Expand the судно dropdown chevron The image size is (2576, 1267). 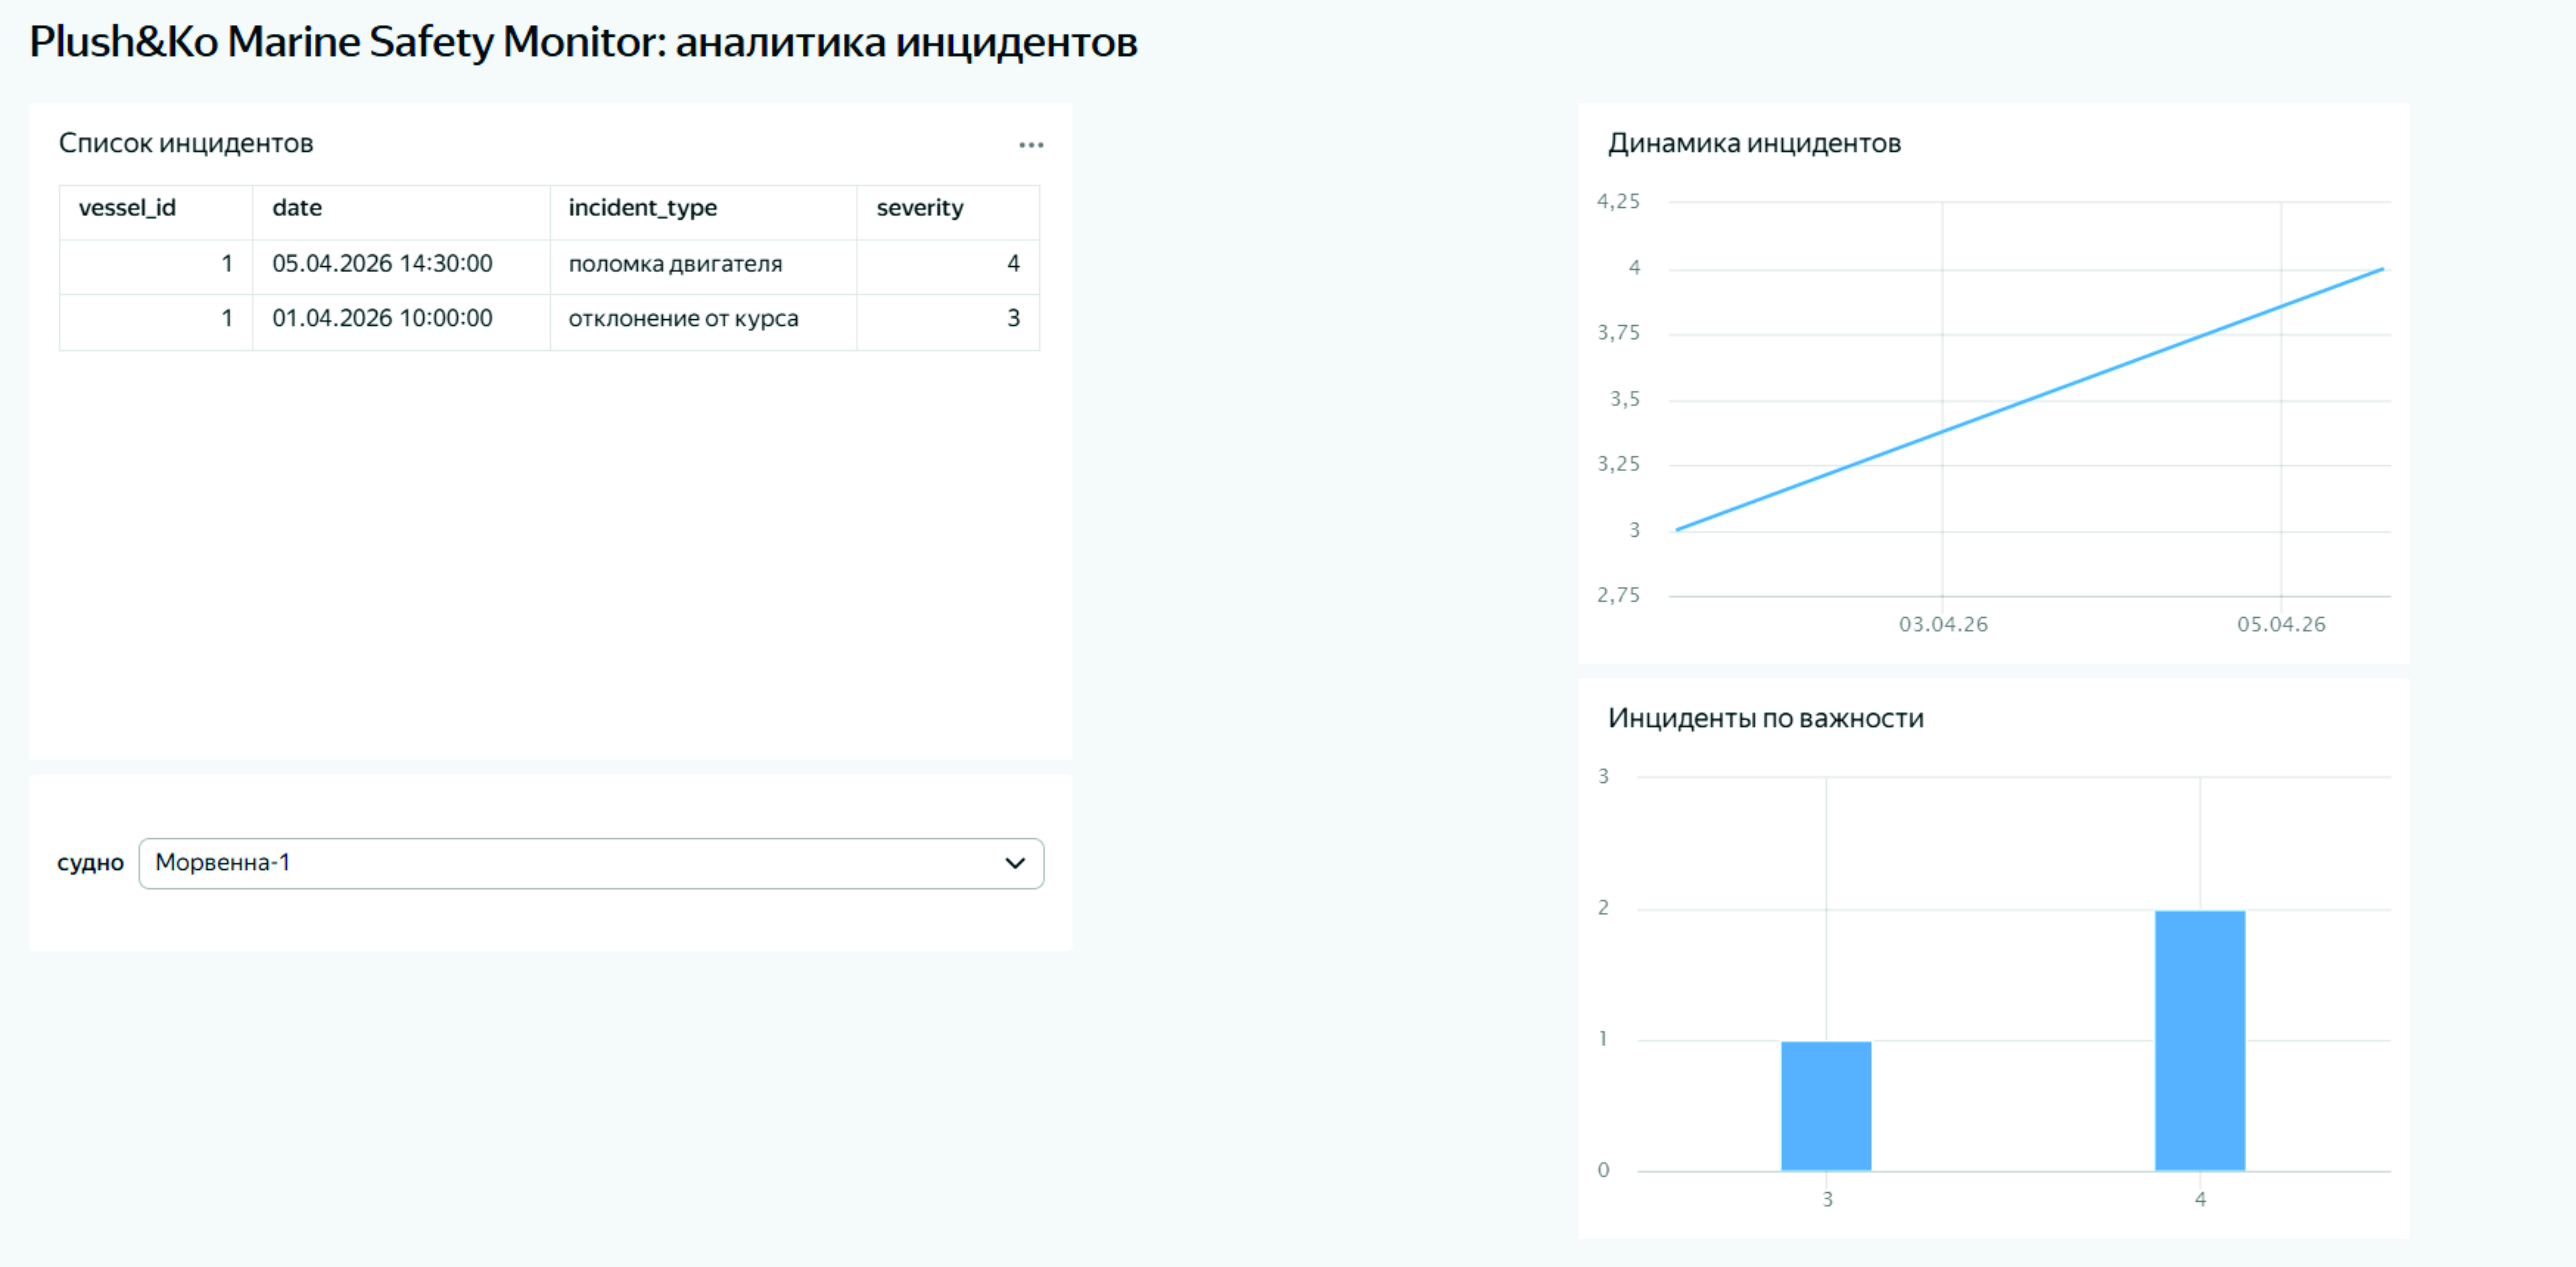pos(1015,863)
